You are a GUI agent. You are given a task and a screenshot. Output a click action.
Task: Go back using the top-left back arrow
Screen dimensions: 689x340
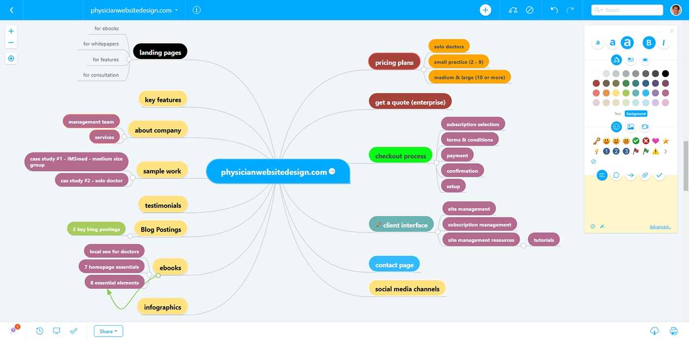pos(11,10)
